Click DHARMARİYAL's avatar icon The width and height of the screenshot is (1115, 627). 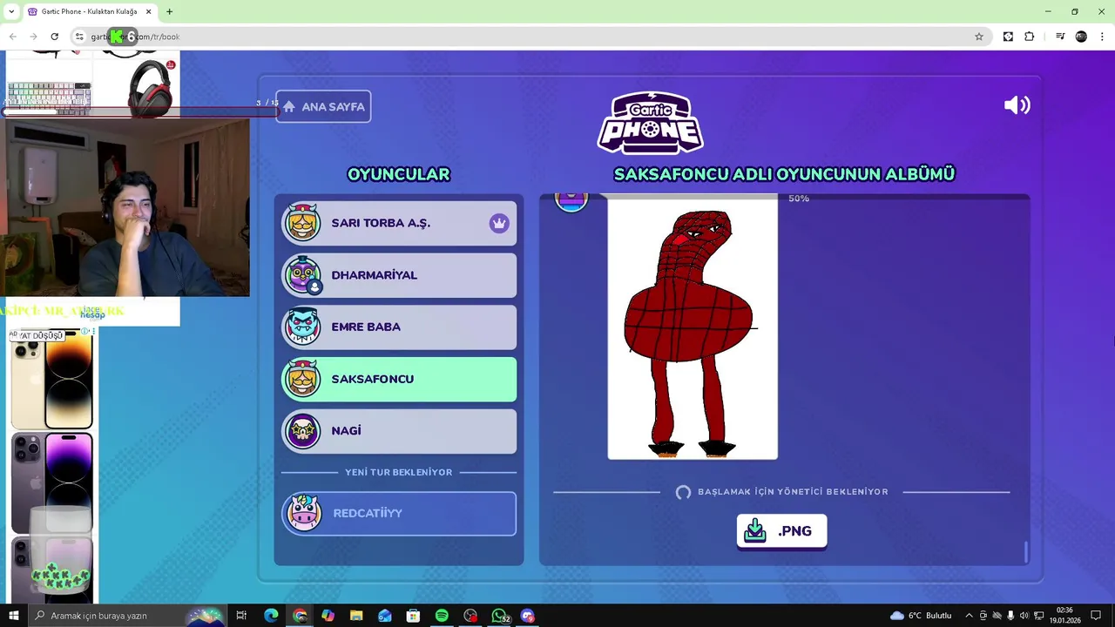tap(303, 275)
